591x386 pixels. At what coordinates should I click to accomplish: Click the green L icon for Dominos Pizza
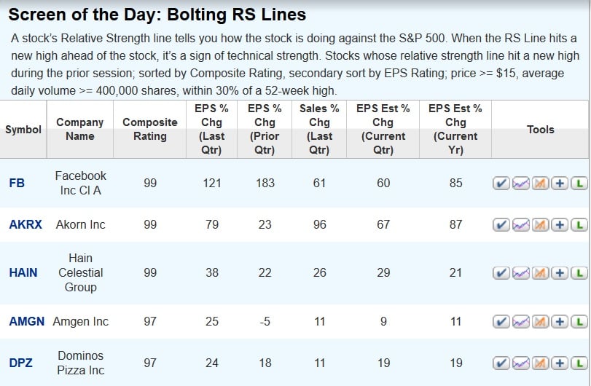click(x=578, y=363)
